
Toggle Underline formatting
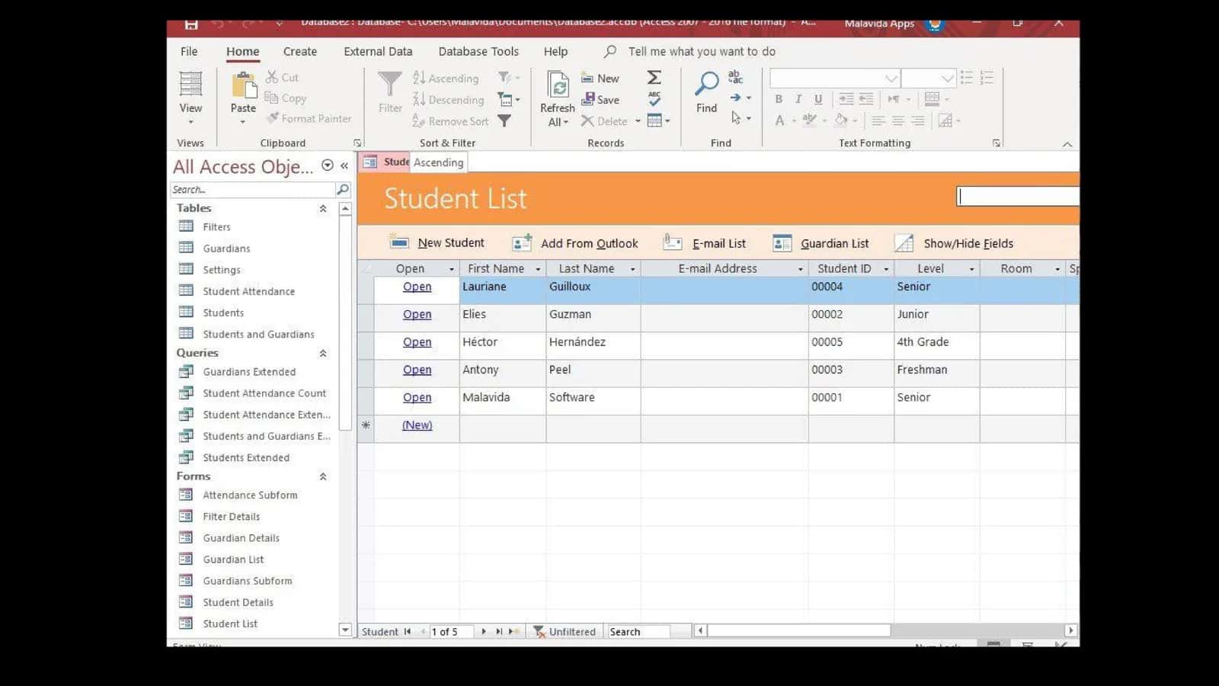[818, 99]
